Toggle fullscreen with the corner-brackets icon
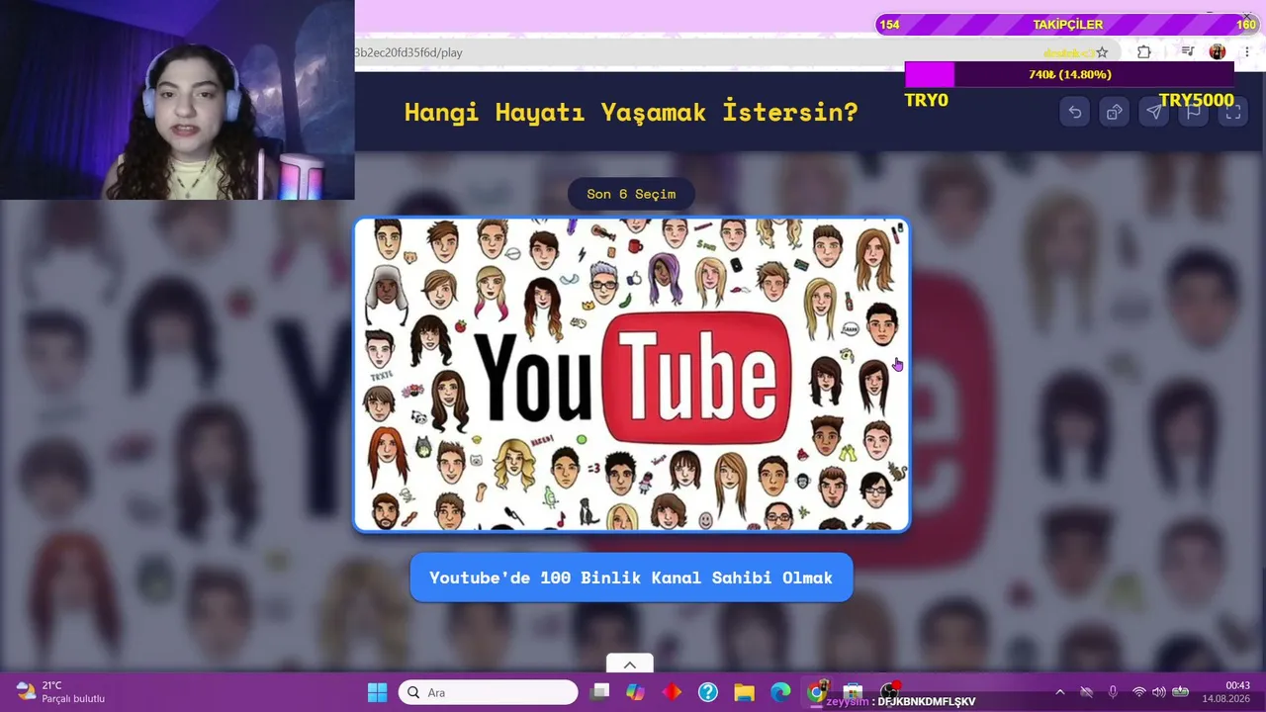The width and height of the screenshot is (1266, 712). tap(1233, 112)
